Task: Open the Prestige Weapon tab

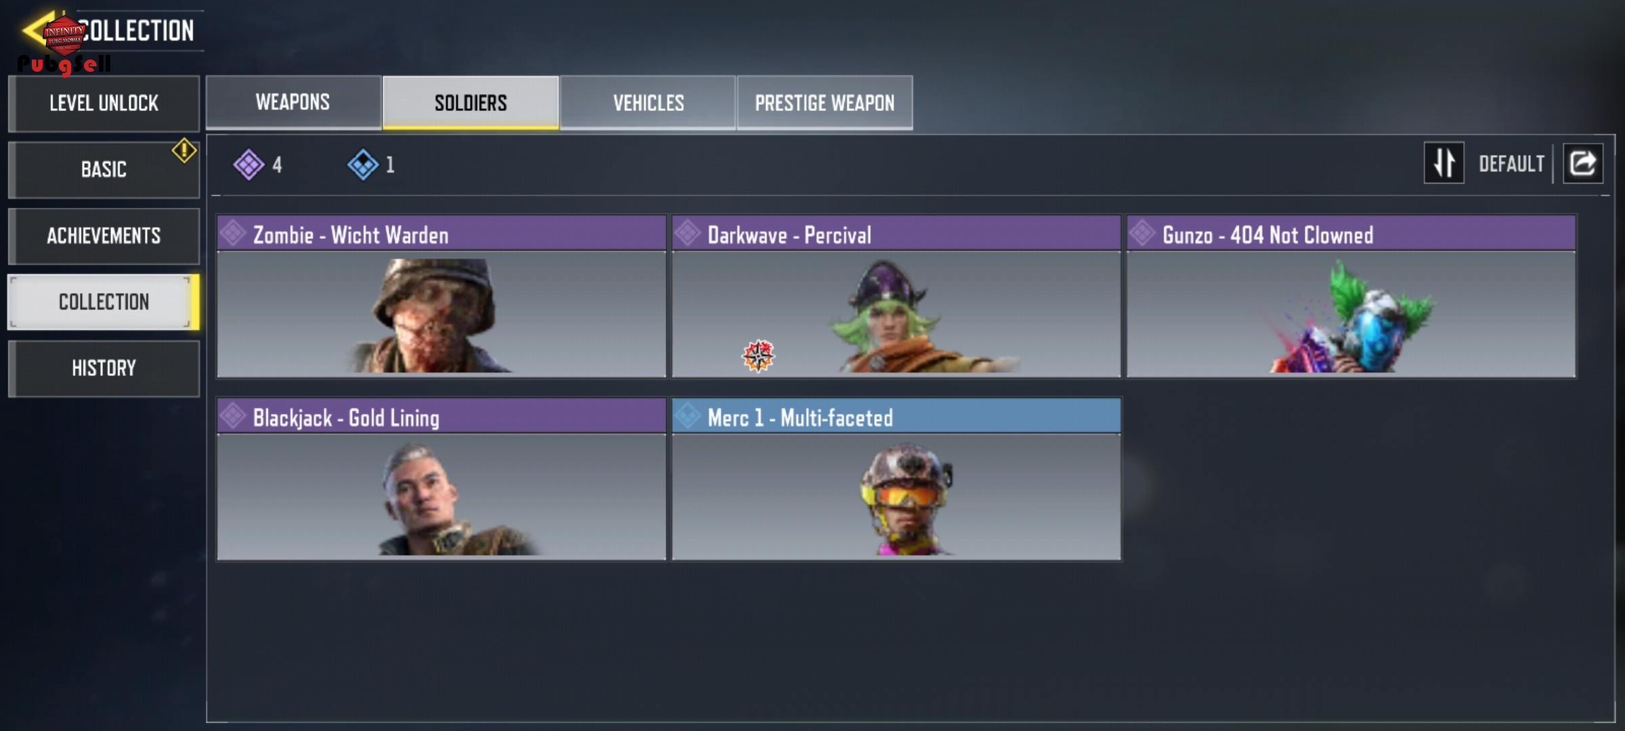Action: point(825,103)
